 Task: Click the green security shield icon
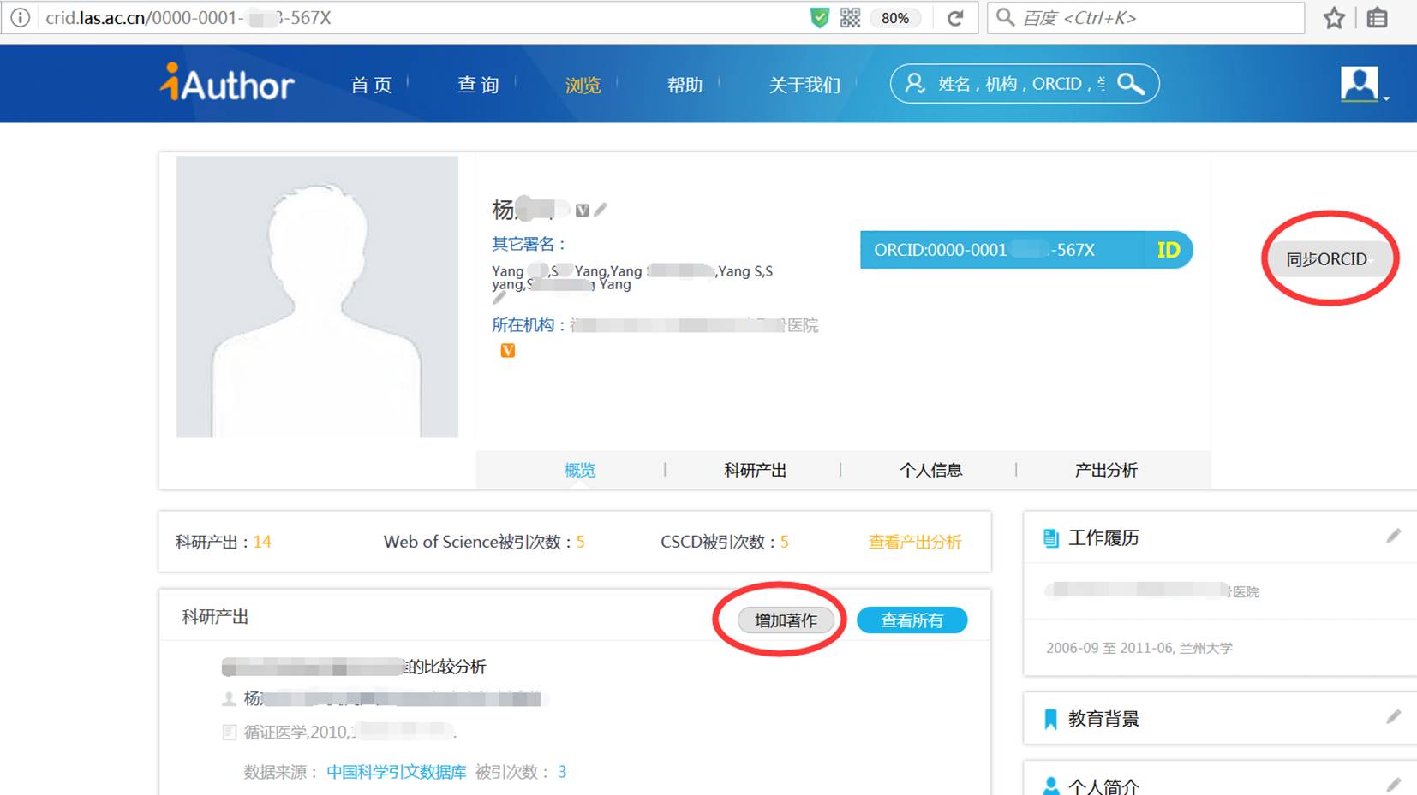(820, 18)
